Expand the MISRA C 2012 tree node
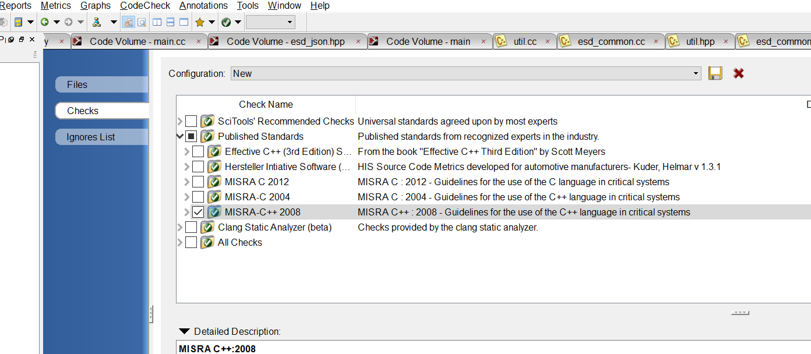The width and height of the screenshot is (811, 354). (186, 182)
